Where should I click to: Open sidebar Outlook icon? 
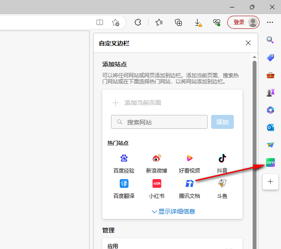point(271,128)
